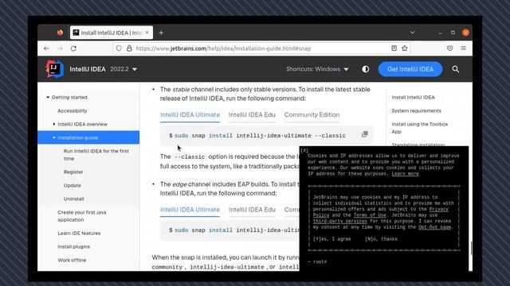Open Learn IDE features

79,233
